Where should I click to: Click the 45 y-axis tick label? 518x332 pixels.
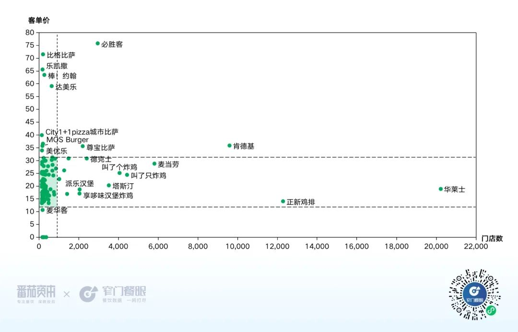30,122
